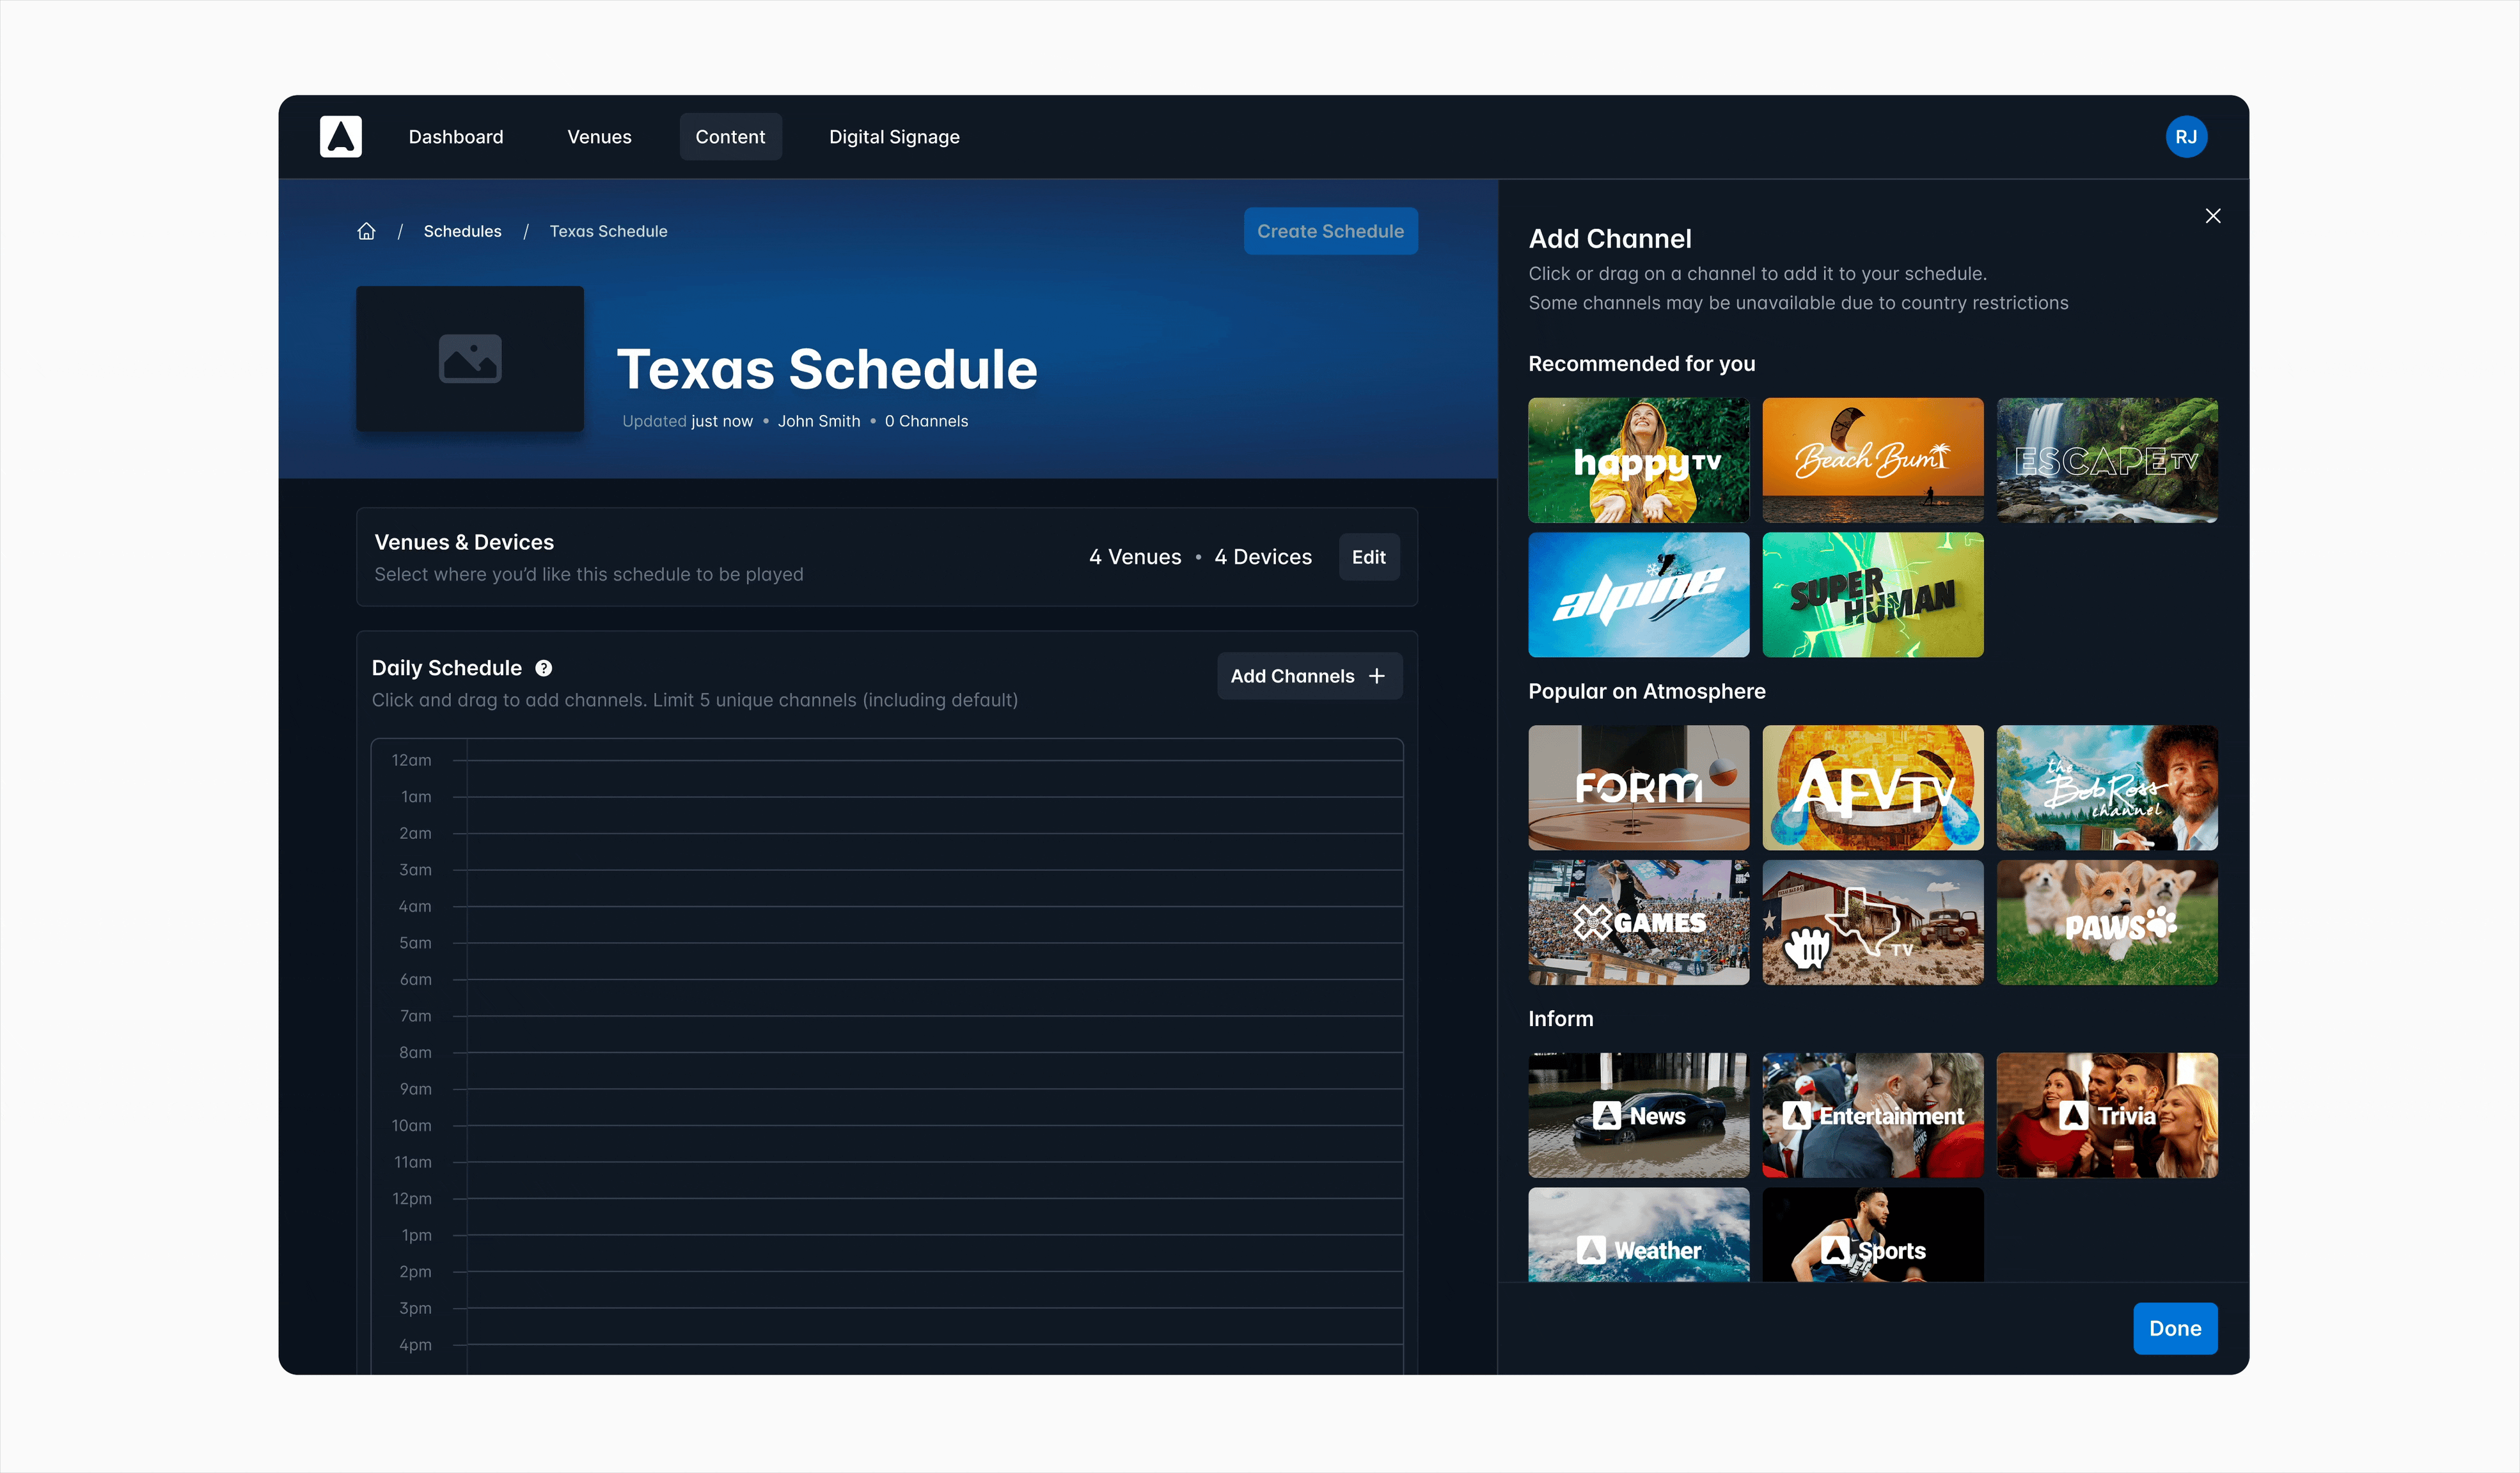Add the Bob Ross channel
This screenshot has width=2520, height=1473.
coord(2106,788)
